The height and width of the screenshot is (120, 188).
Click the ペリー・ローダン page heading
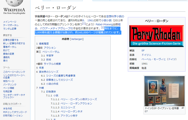56,8
